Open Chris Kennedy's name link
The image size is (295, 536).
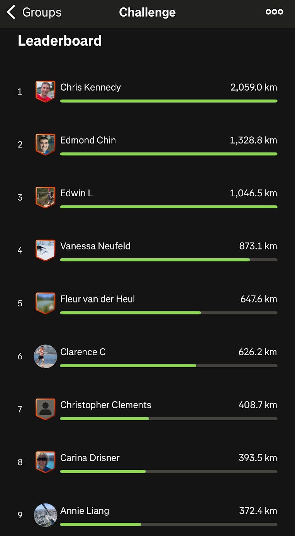[90, 87]
